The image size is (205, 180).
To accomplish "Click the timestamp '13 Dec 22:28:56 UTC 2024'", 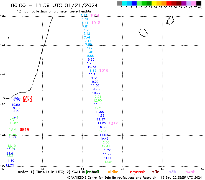I will [181, 178].
